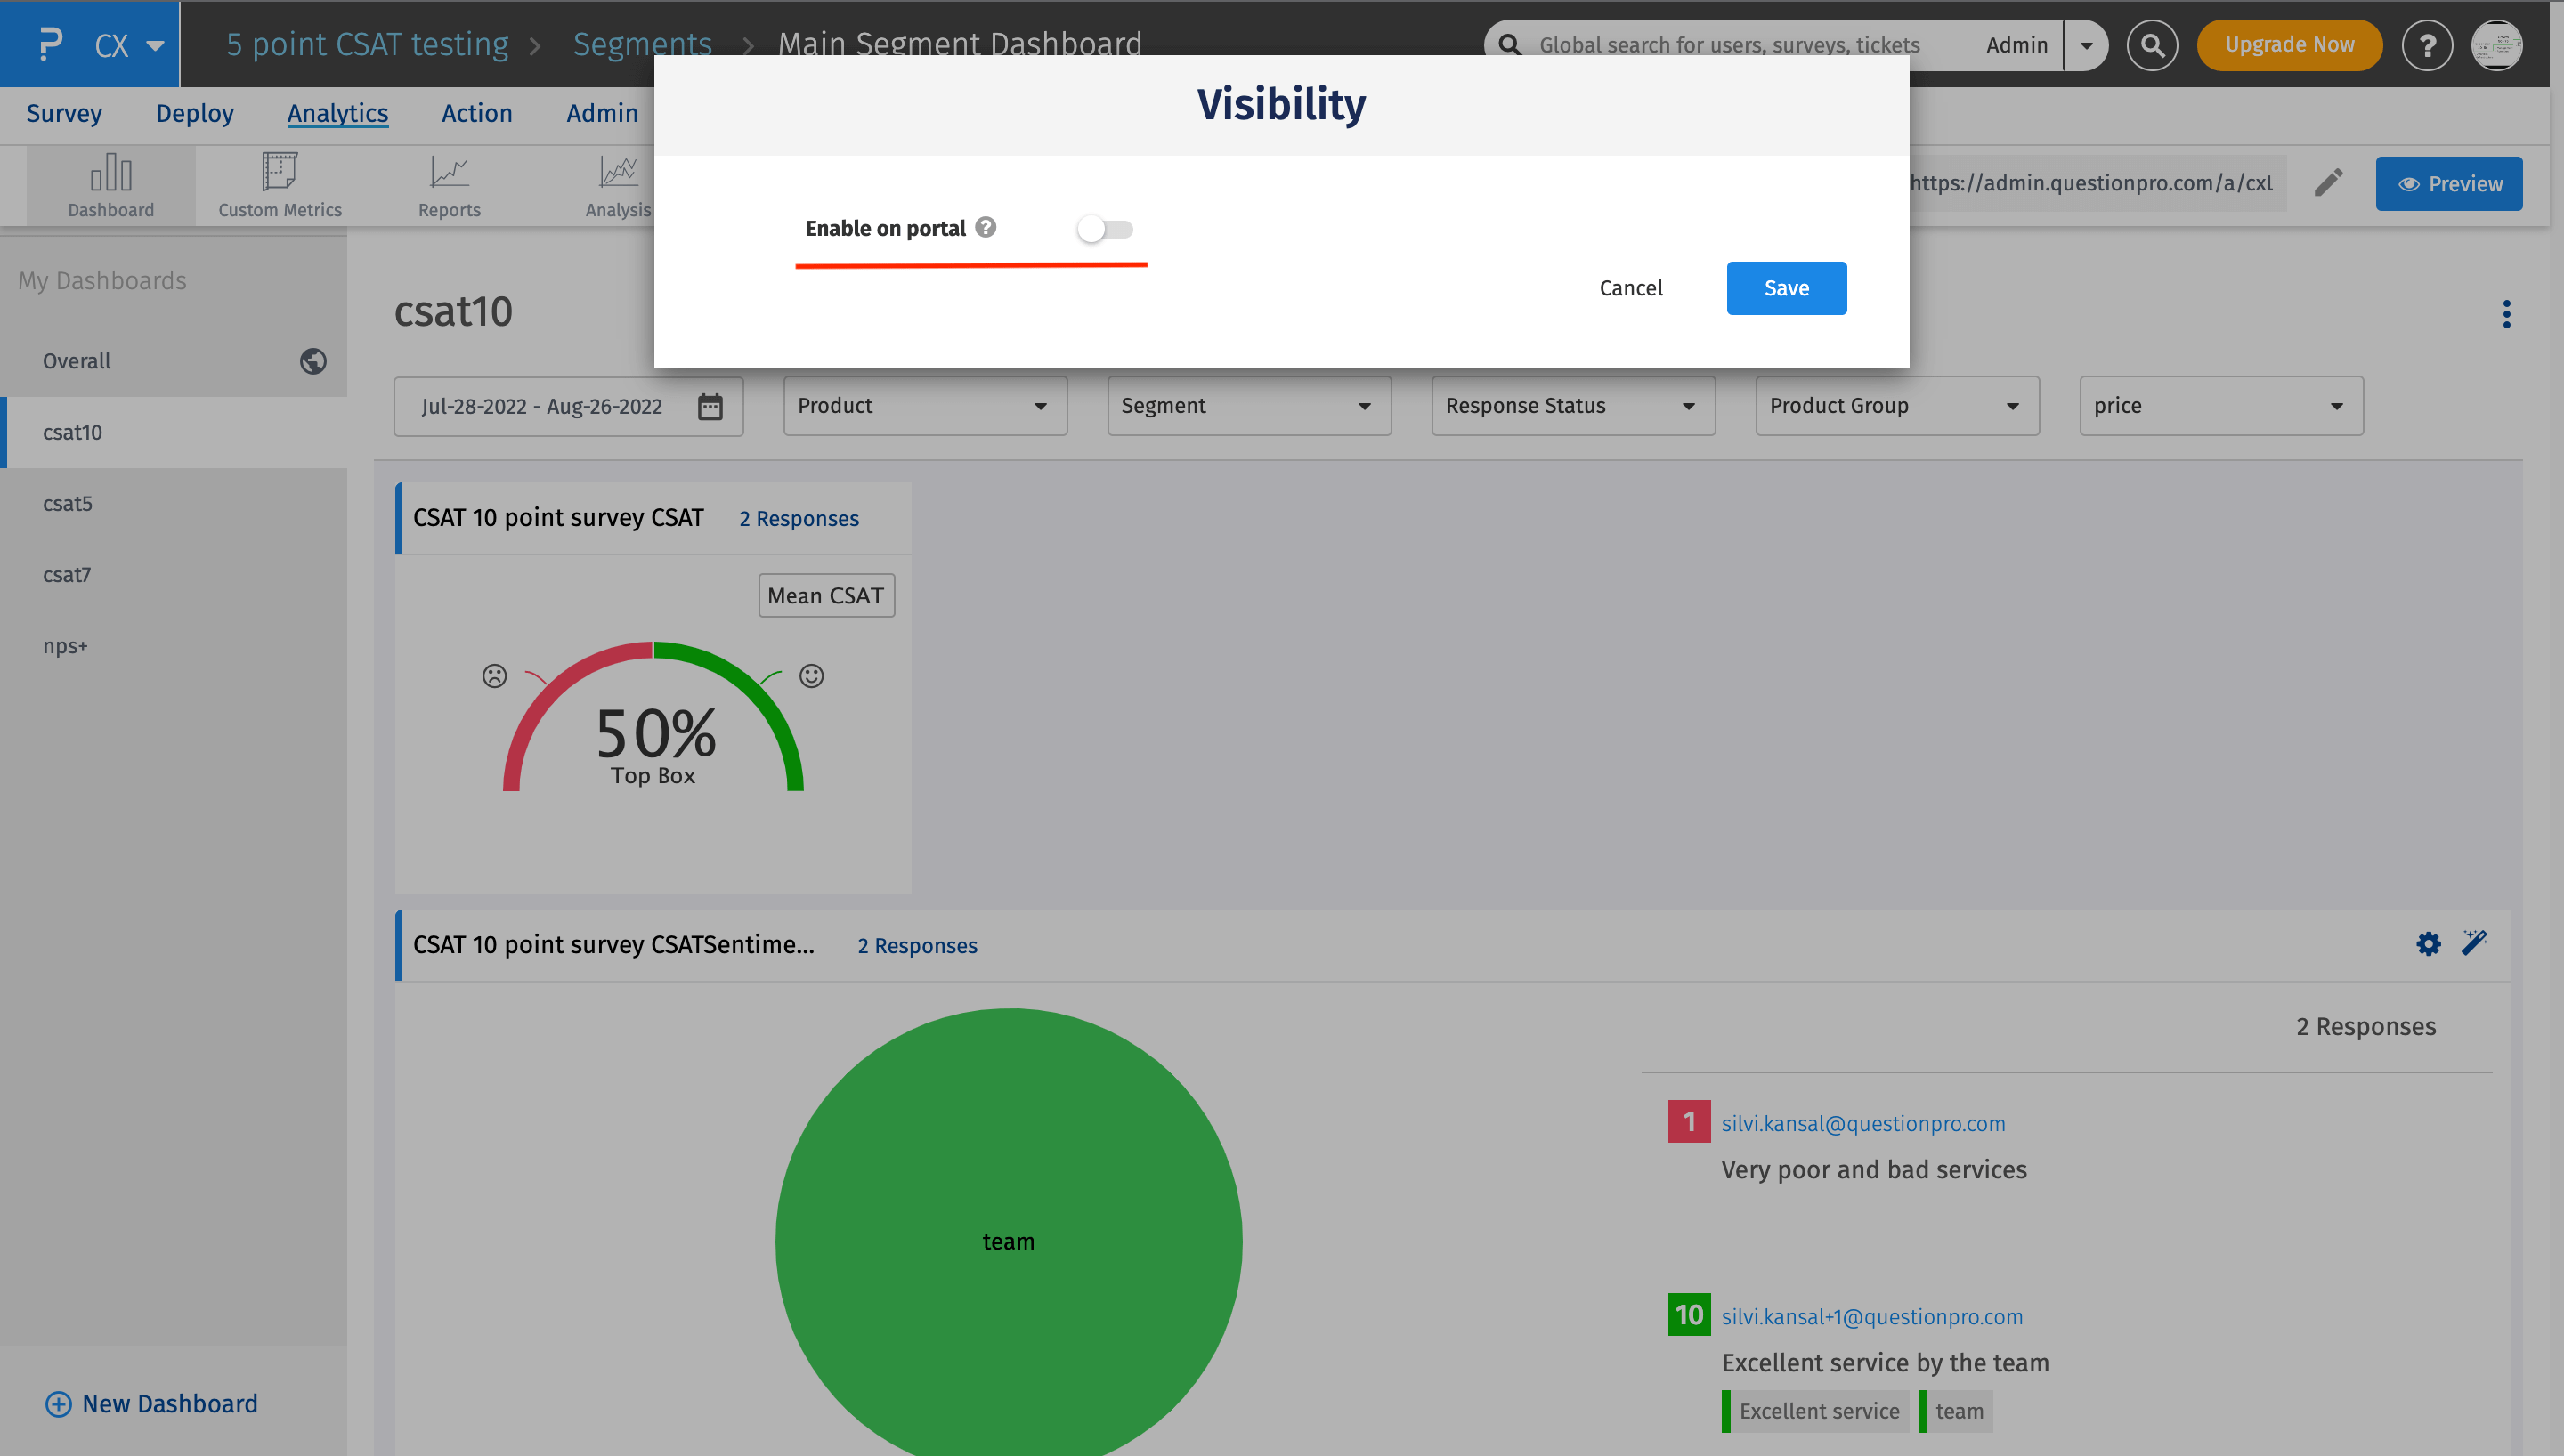Select the csat7 dashboard in the sidebar

[x=67, y=574]
